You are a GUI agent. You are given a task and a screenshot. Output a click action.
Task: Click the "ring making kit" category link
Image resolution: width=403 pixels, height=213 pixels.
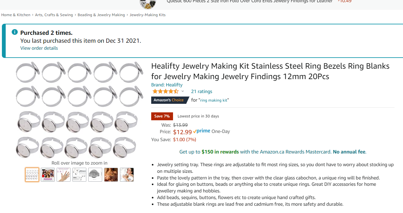pos(214,100)
